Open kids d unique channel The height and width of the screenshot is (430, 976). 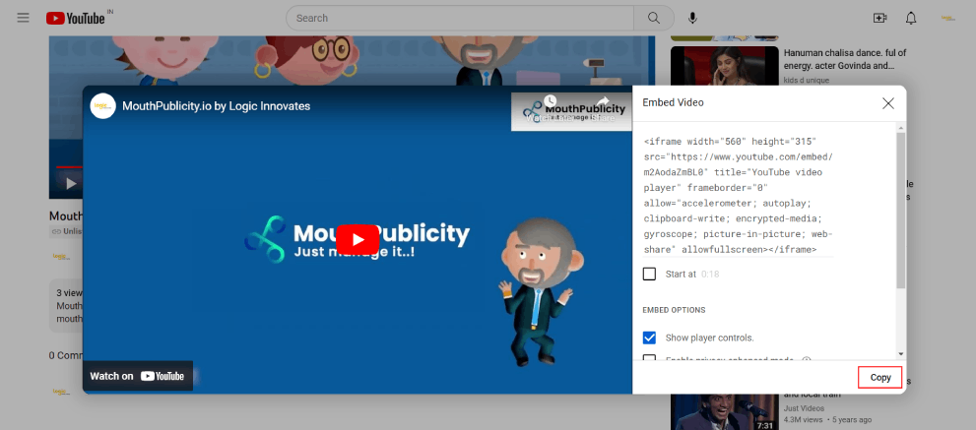806,81
